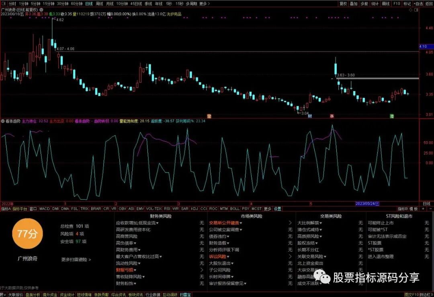
Task: Toggle the 看涨趋势 indicator circle icon
Action: click(x=3, y=121)
